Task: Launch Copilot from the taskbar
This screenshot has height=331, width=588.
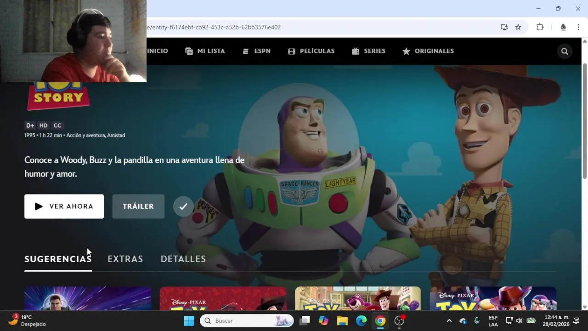Action: 323,321
